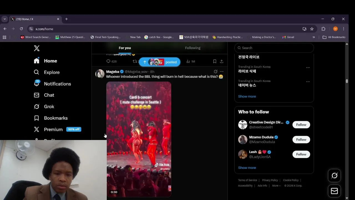This screenshot has height=200, width=355.
Task: Open Mzamo Dudula profile name
Action: pyautogui.click(x=261, y=137)
